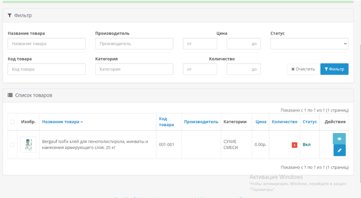361x198 pixels.
Task: Click the Код товара filter field
Action: [x=47, y=69]
